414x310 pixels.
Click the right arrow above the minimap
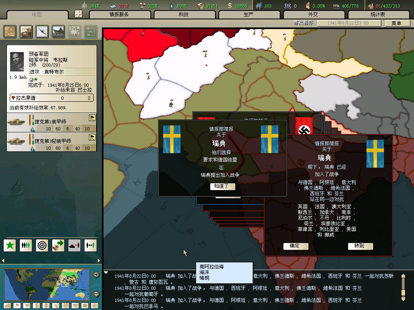[x=99, y=260]
